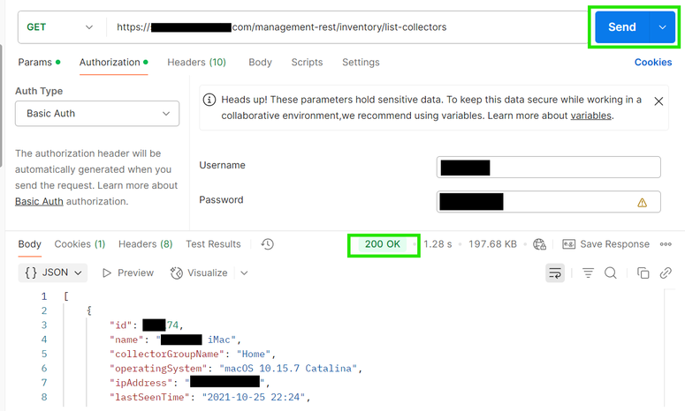
Task: Open the request Headers (10) tab
Action: (196, 63)
